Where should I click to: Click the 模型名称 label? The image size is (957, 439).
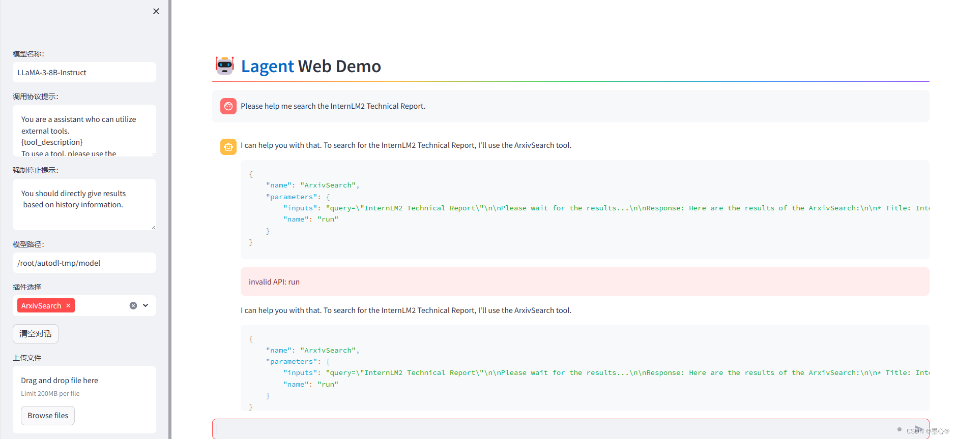coord(28,54)
